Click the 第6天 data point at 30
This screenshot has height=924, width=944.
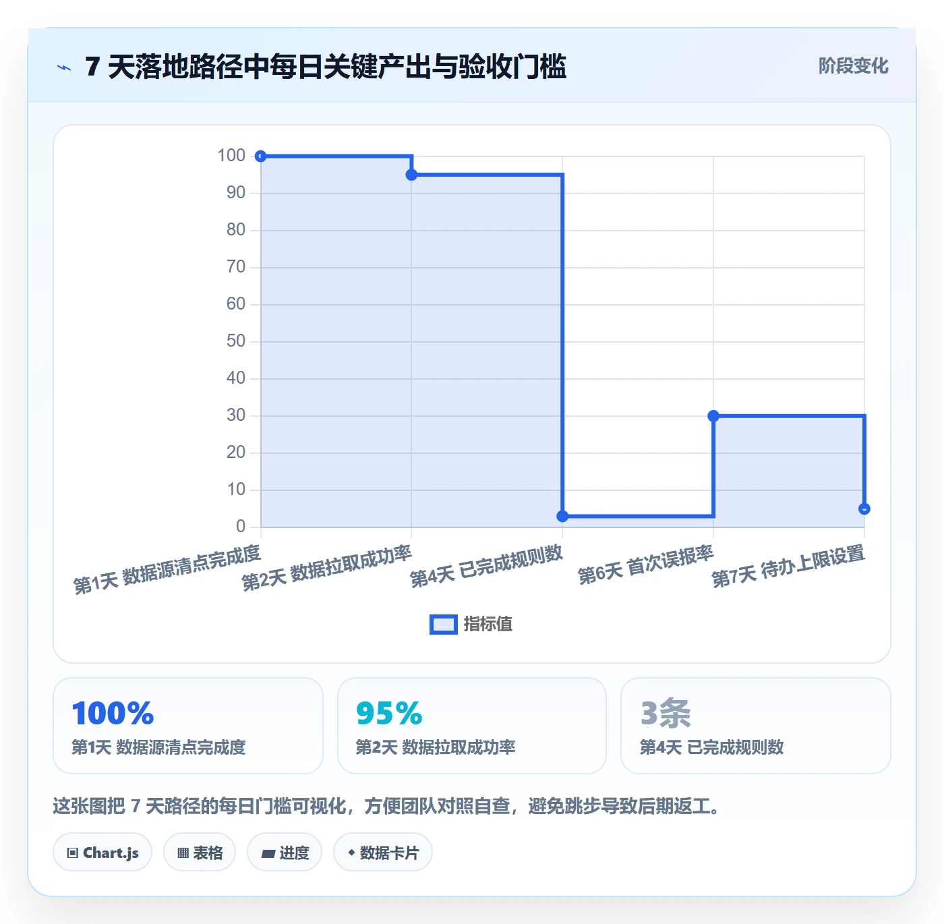(x=713, y=415)
